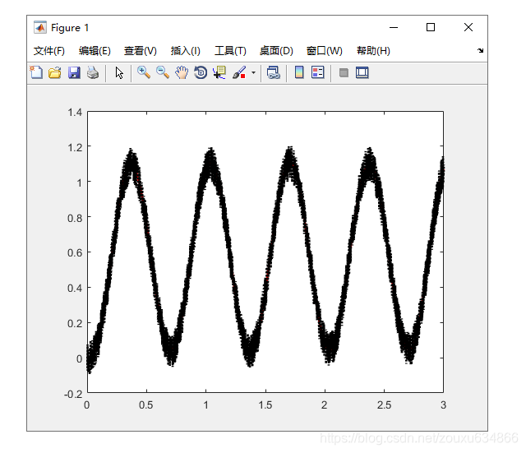The width and height of the screenshot is (526, 453).
Task: Click the New Figure icon
Action: (x=36, y=72)
